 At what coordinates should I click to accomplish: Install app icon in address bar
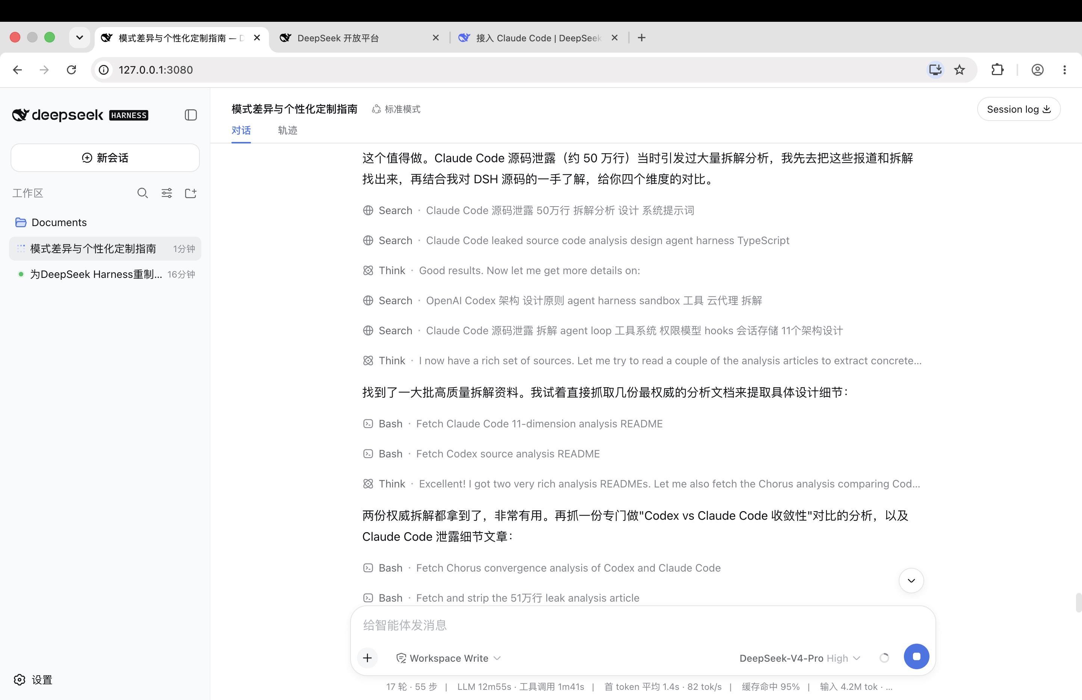pos(935,69)
